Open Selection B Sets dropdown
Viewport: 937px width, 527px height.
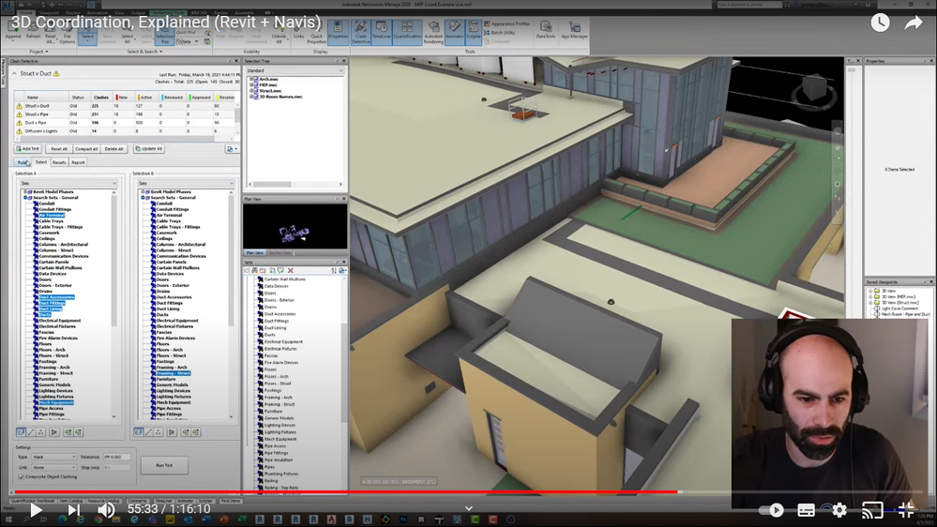pos(186,183)
